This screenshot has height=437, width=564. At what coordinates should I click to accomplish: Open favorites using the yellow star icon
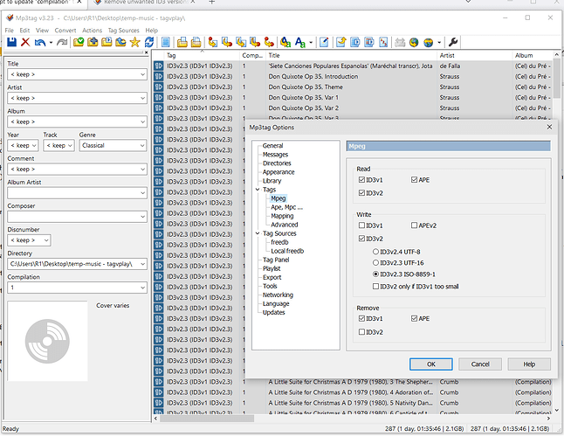134,42
